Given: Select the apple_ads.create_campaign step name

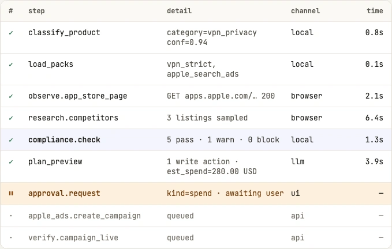Looking at the screenshot, I should [x=84, y=216].
